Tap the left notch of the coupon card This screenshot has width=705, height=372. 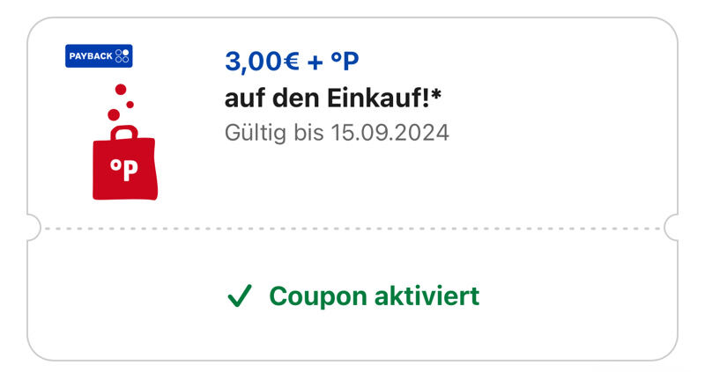coord(33,228)
